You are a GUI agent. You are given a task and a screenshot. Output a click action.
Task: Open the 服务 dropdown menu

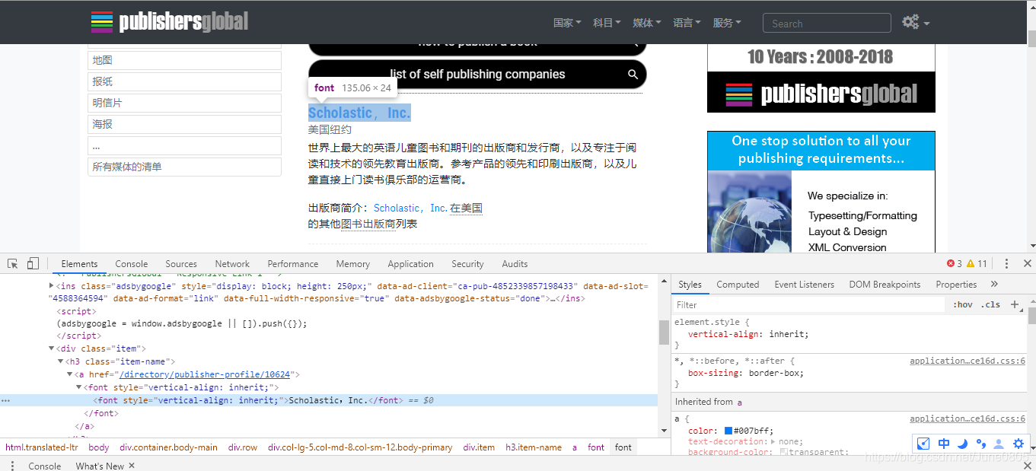[726, 23]
